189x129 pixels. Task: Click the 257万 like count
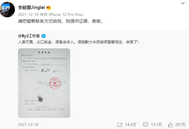point(180,125)
